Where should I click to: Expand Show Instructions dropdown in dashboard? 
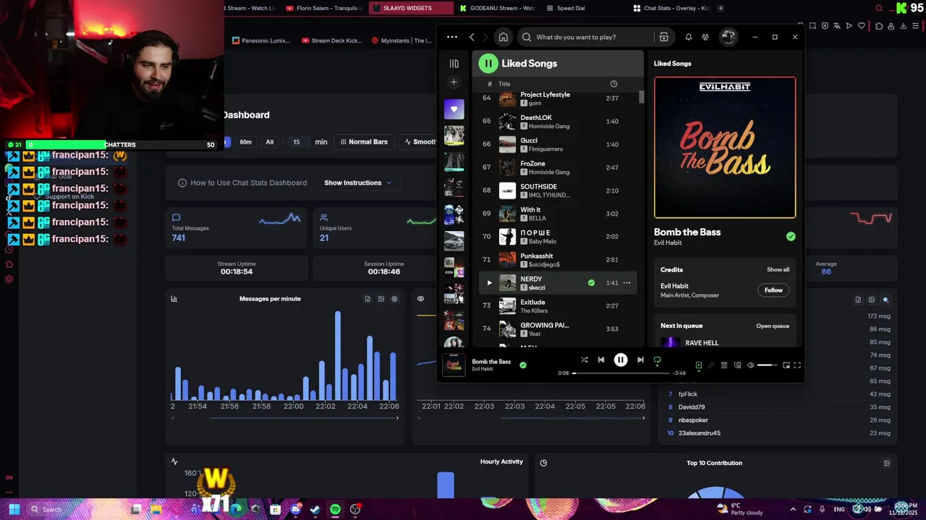pos(357,183)
